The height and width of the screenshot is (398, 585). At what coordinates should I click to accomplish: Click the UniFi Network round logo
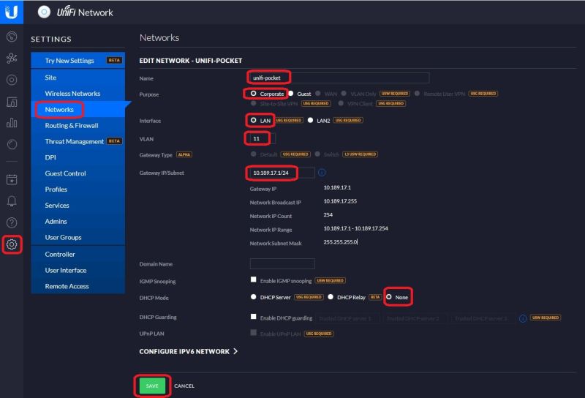click(44, 12)
